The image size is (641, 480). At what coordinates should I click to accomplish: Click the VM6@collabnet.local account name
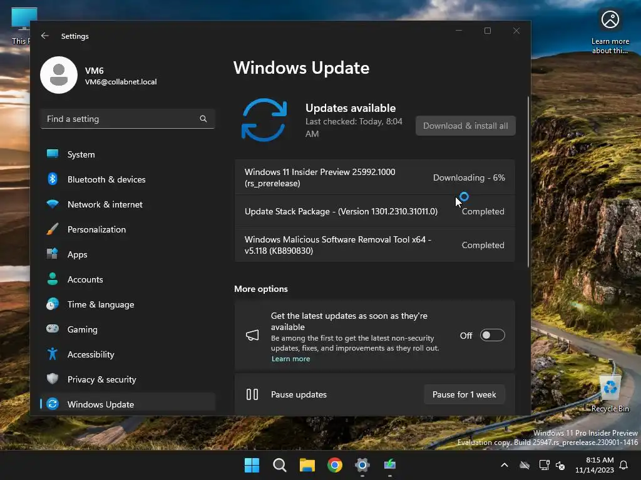[x=121, y=82]
